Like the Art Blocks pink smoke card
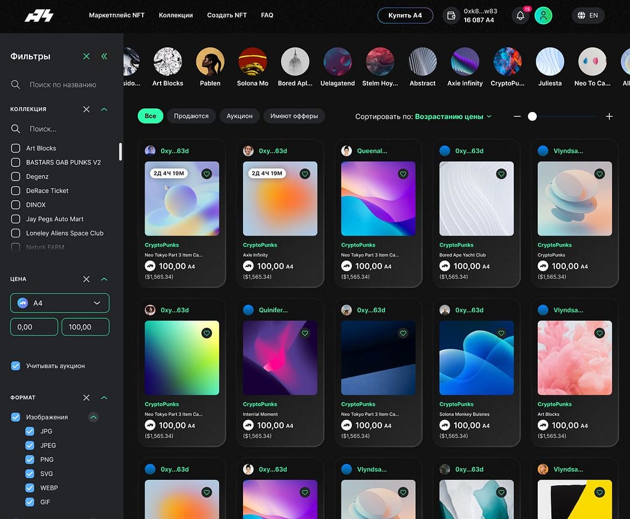The height and width of the screenshot is (519, 630). (x=599, y=333)
